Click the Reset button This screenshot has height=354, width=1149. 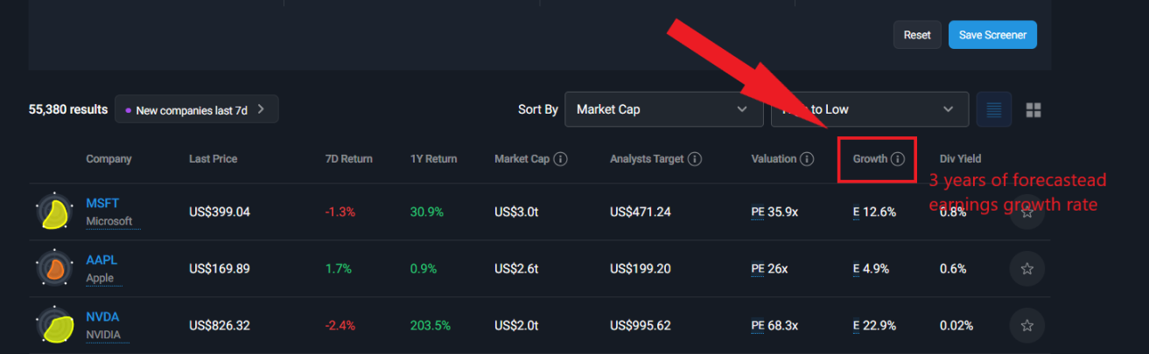click(917, 35)
